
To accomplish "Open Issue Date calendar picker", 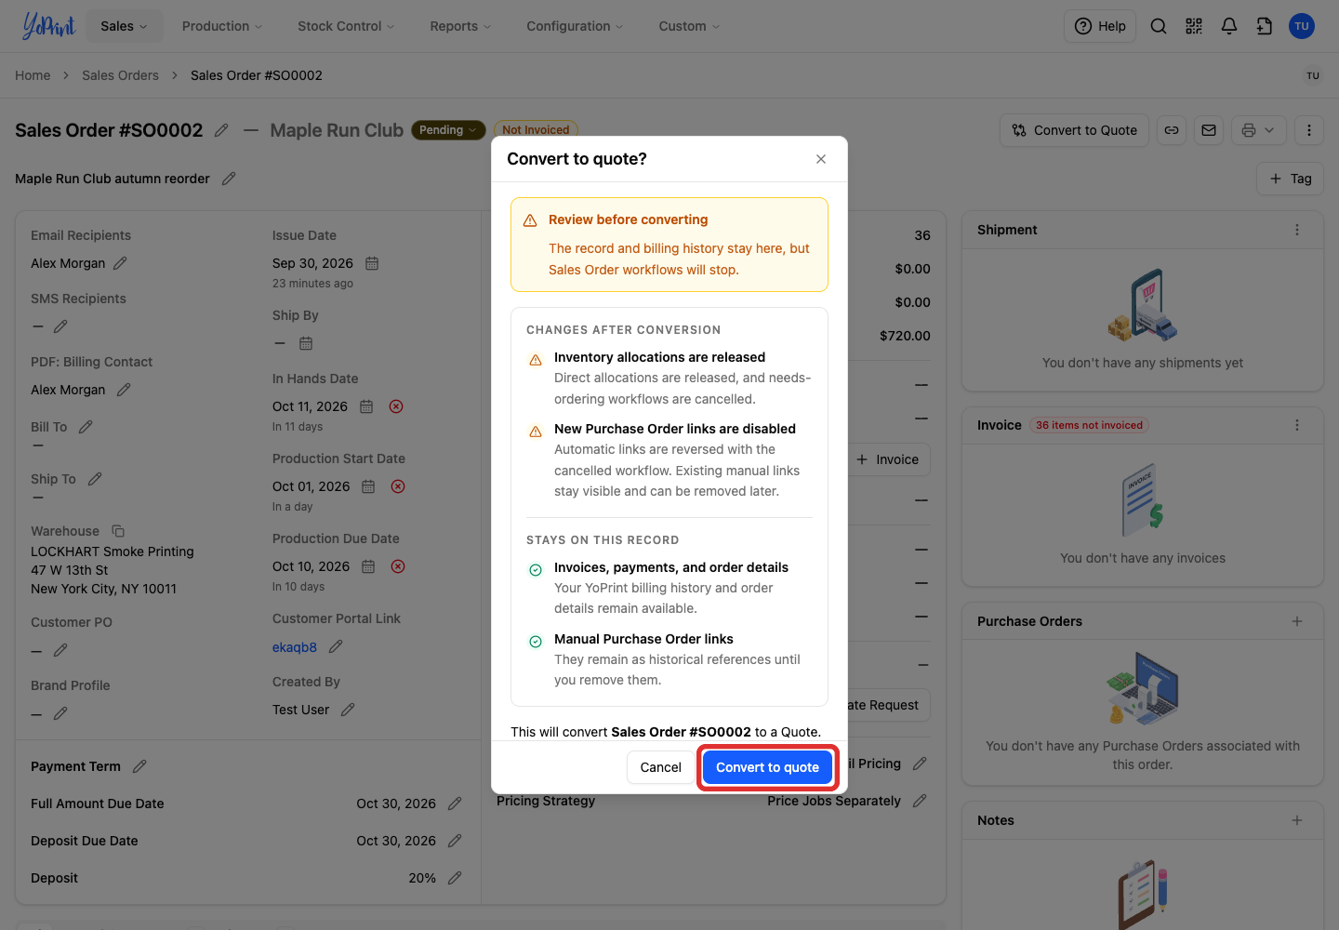I will pyautogui.click(x=372, y=263).
